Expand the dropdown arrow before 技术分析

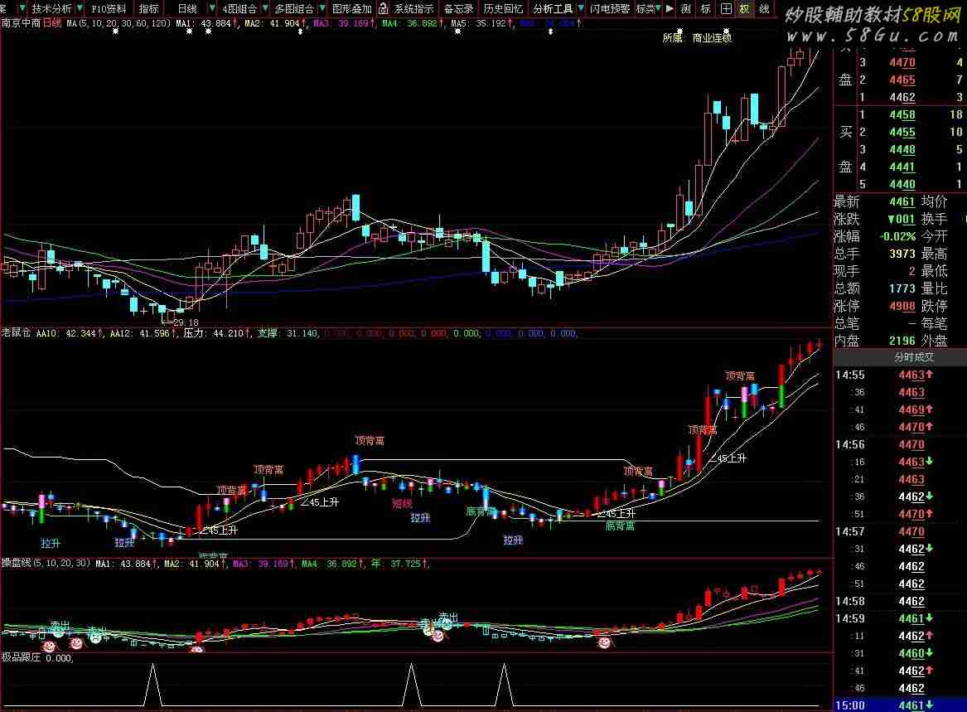[22, 8]
